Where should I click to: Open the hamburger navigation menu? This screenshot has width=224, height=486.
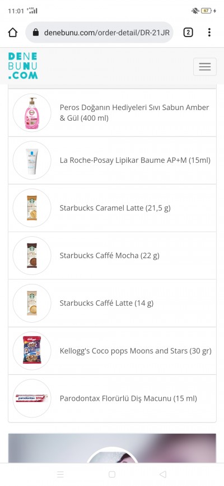(x=205, y=67)
